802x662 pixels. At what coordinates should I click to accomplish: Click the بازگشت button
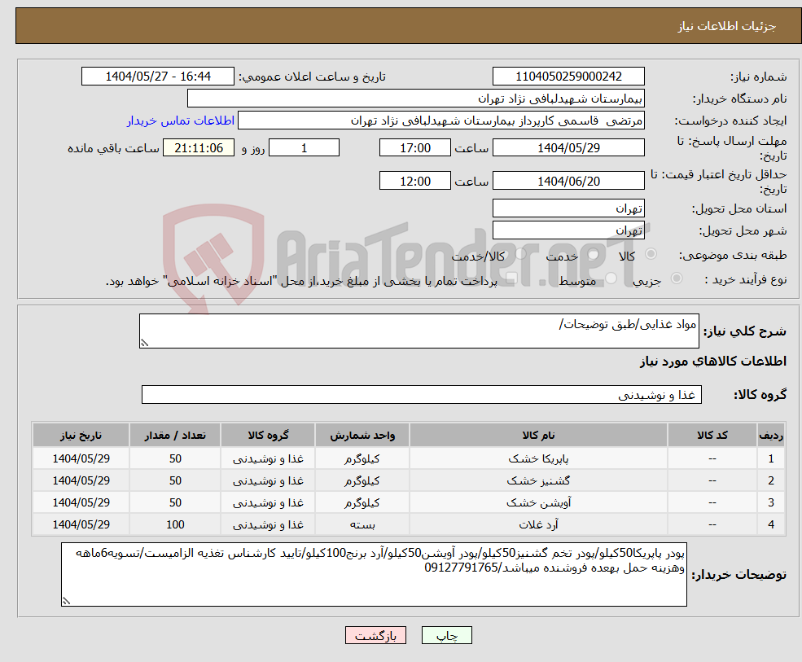[x=375, y=635]
